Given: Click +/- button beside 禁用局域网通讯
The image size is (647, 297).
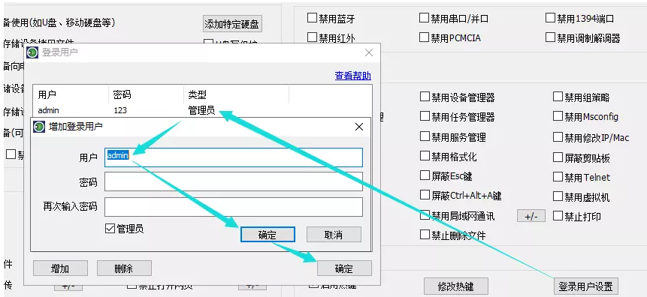Looking at the screenshot, I should [x=531, y=216].
